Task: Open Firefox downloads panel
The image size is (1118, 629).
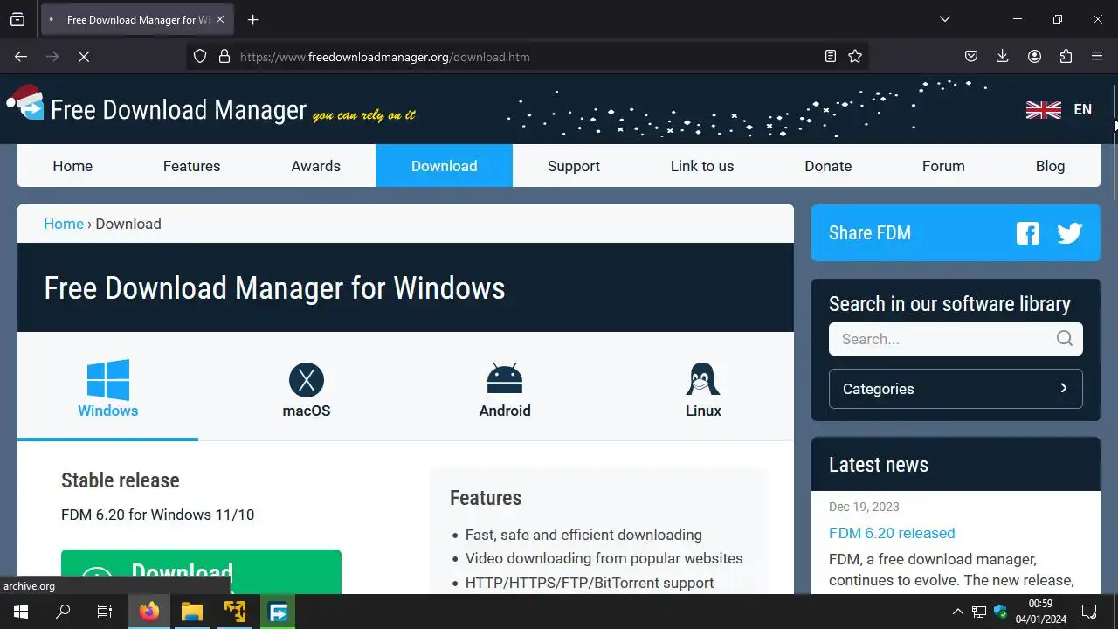Action: 1002,56
